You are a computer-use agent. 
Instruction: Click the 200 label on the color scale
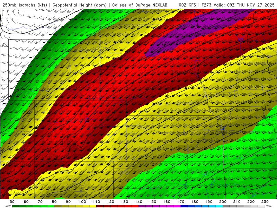[223, 202]
